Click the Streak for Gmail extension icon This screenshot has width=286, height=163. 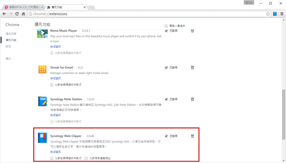coord(42,69)
